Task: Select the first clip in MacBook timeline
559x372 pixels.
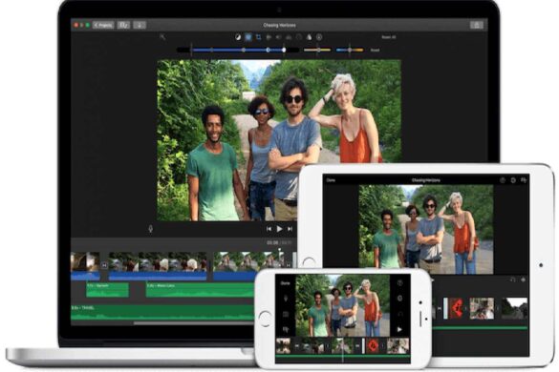Action: (x=85, y=266)
